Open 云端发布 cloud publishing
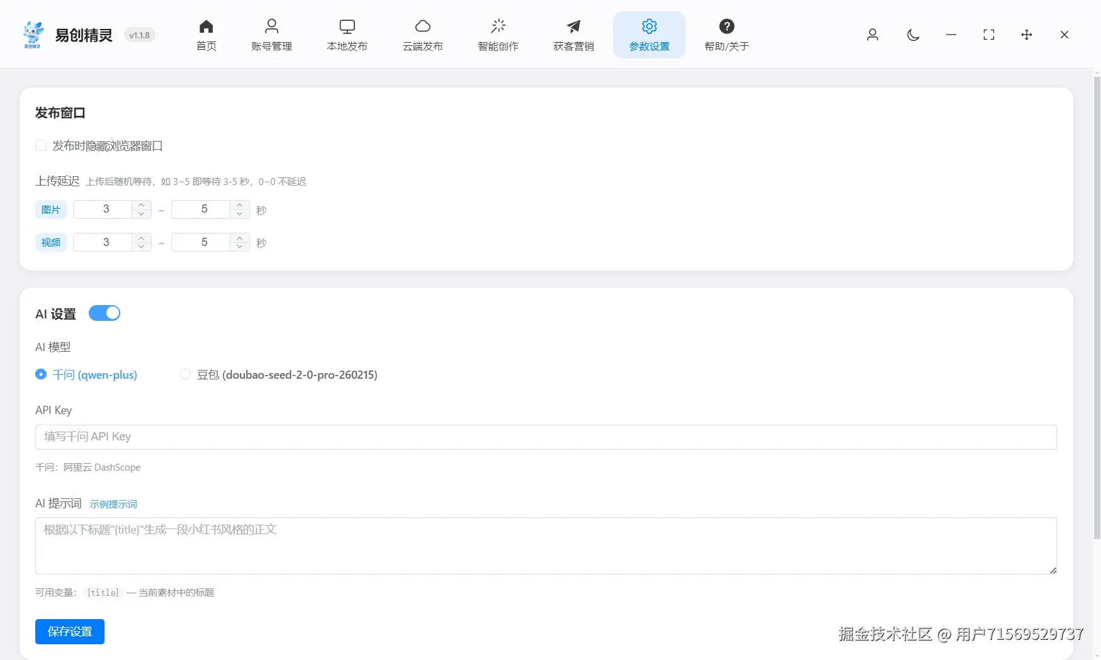Image resolution: width=1101 pixels, height=660 pixels. 423,35
